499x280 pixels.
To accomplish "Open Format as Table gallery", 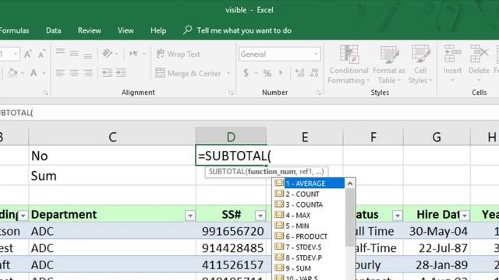I will (x=389, y=65).
